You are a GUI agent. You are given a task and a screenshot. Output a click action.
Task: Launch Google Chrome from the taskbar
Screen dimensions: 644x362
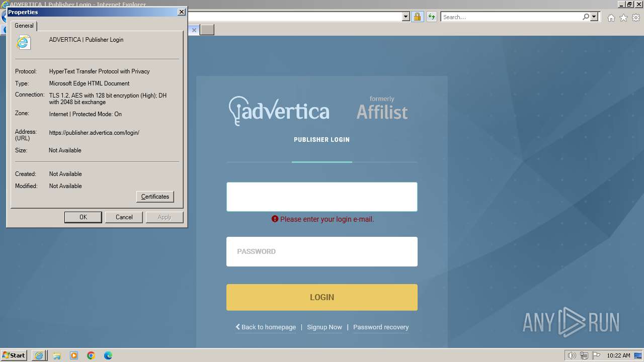click(91, 355)
